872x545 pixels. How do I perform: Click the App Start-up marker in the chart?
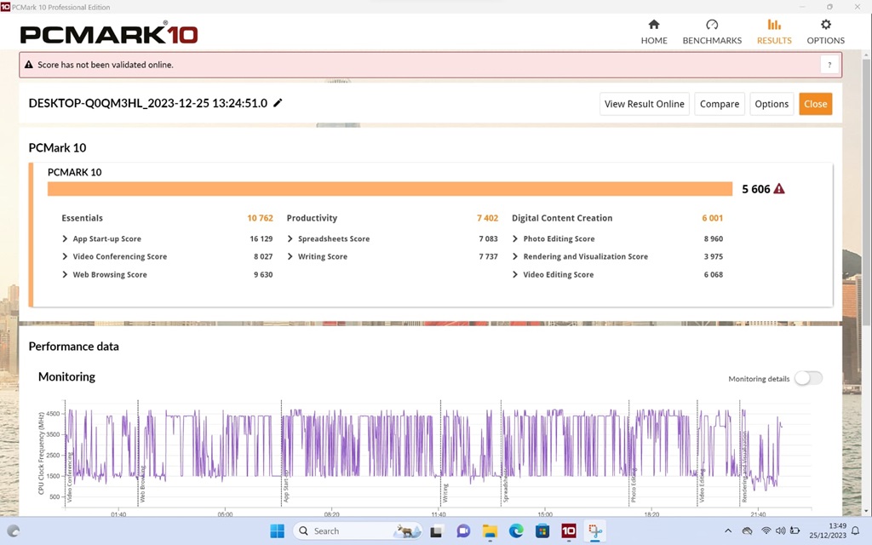286,486
